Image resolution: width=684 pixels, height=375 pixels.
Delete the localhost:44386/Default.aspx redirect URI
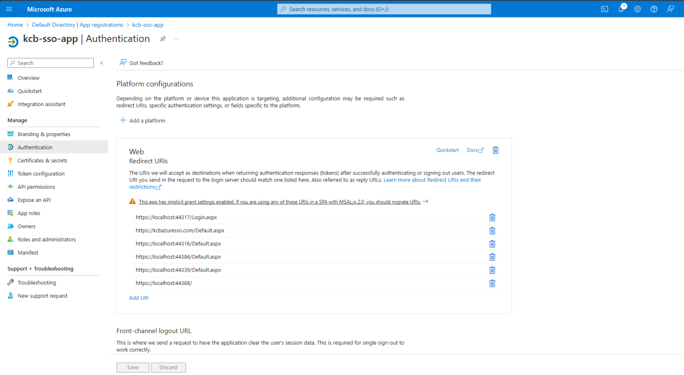click(x=492, y=257)
